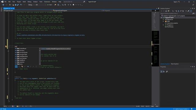Click Sign in at top right
This screenshot has width=196, height=110.
point(176,2)
